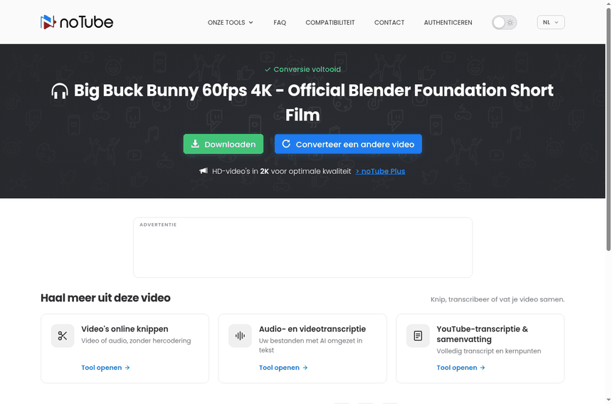The image size is (612, 404).
Task: Open the ONZE TOOLS menu
Action: tap(231, 23)
